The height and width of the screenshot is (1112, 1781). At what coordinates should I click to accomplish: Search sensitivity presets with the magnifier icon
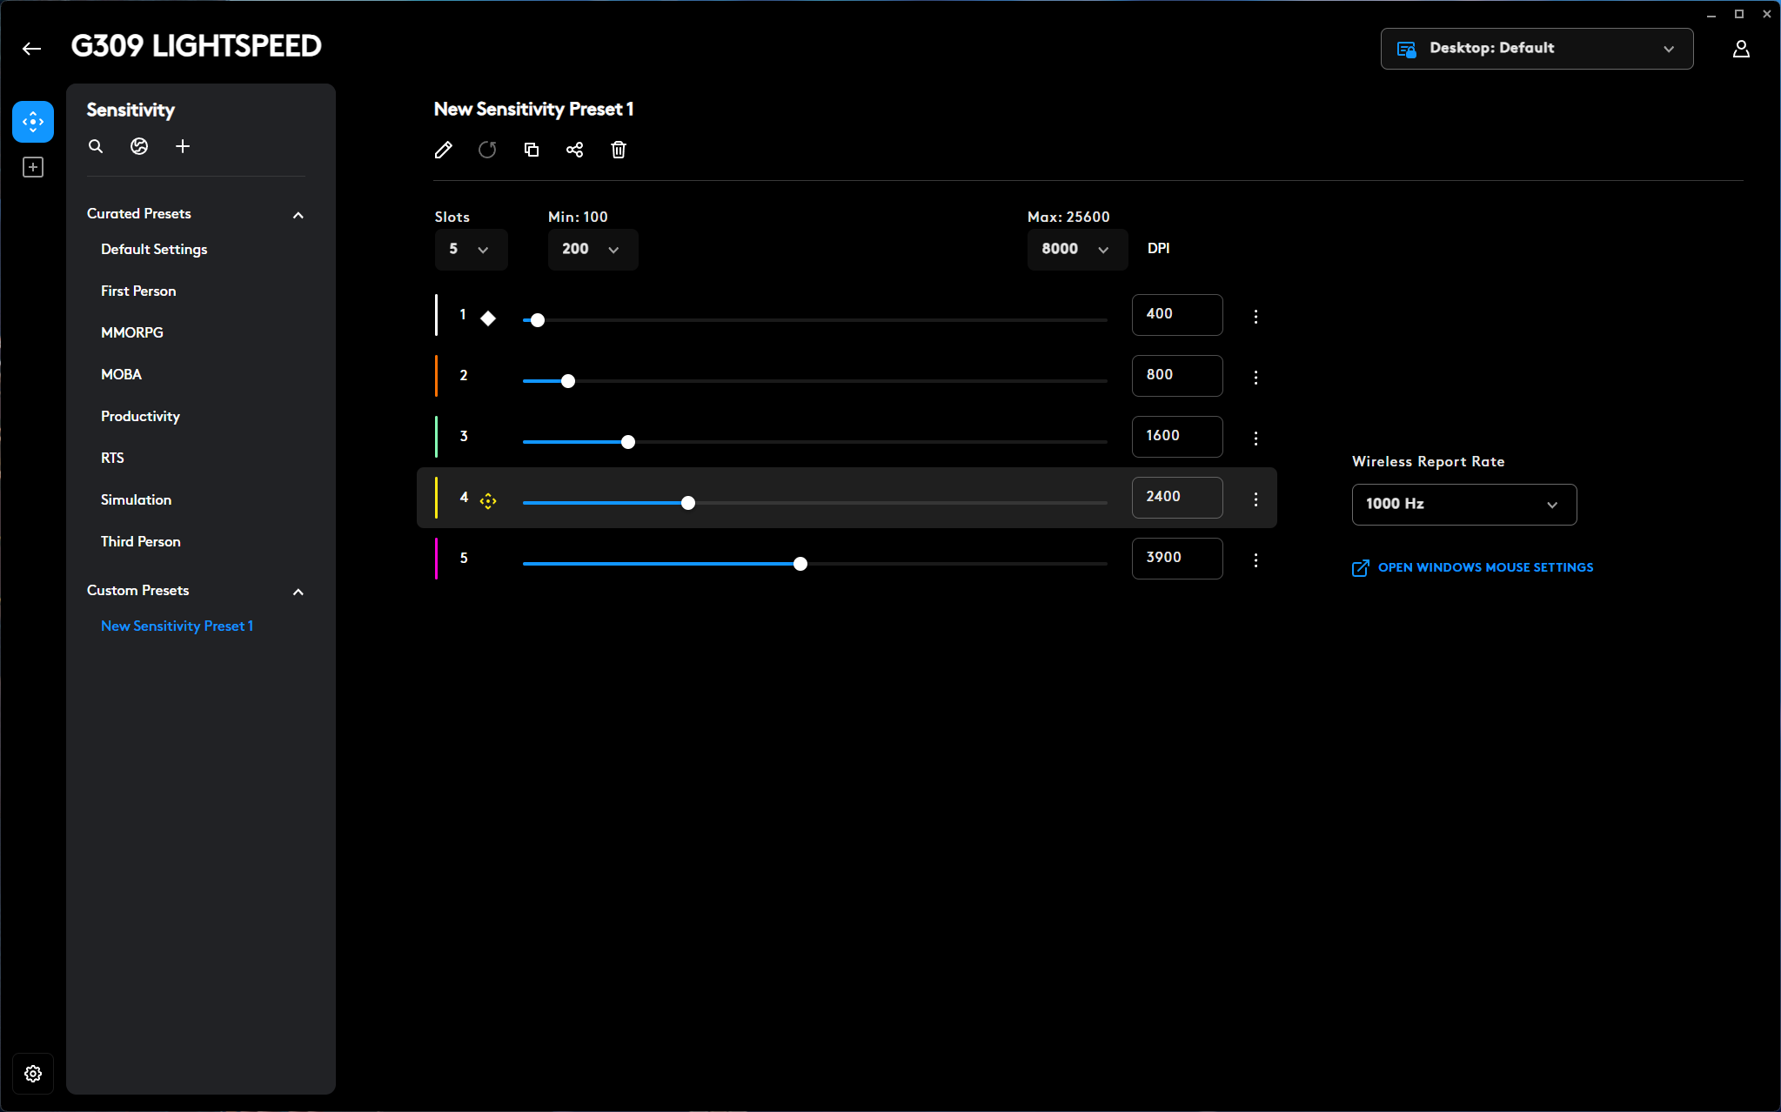[x=96, y=146]
